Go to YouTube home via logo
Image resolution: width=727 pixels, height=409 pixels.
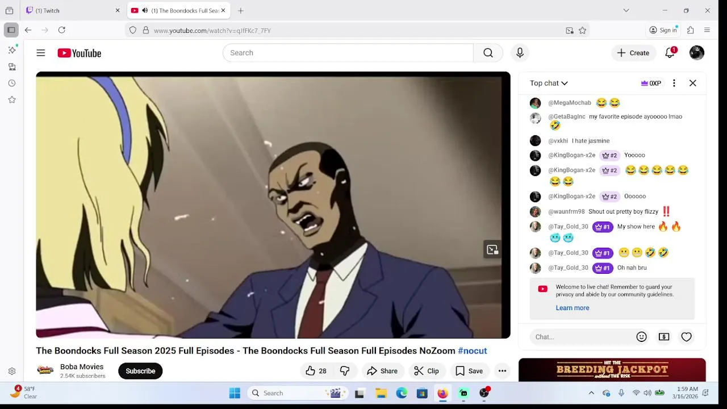pos(79,53)
